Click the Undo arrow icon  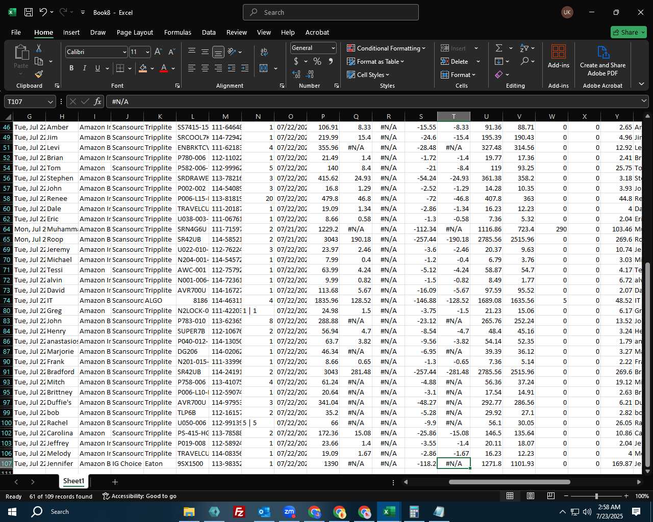[x=43, y=12]
